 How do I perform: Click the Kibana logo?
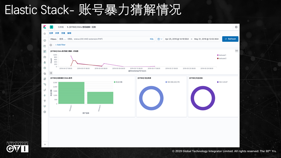pos(45,27)
